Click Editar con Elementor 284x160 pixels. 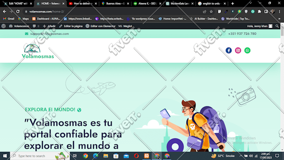pyautogui.click(x=101, y=26)
